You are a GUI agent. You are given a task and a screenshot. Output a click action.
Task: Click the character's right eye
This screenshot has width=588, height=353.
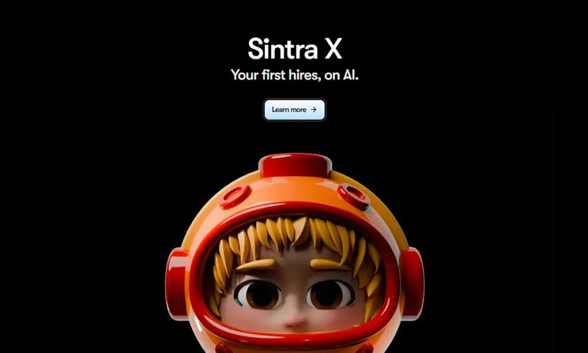point(330,294)
